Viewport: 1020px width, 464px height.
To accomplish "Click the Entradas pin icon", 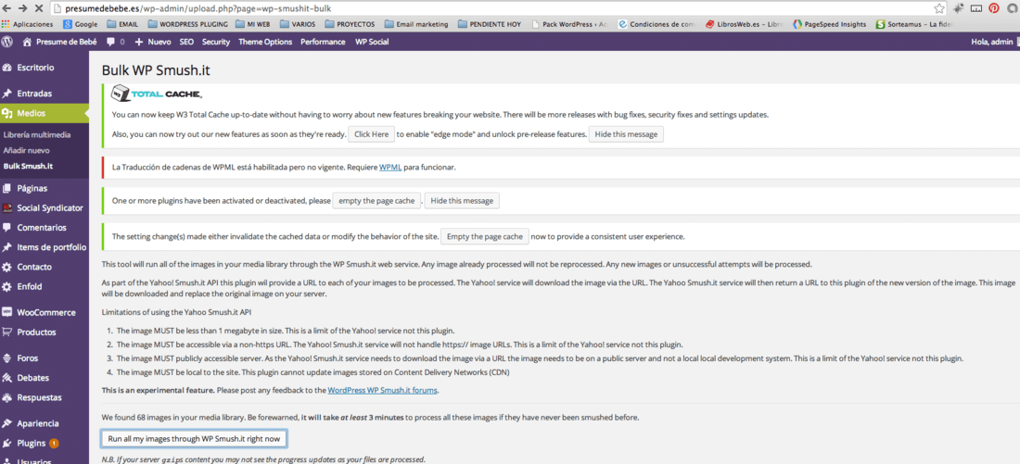I will pyautogui.click(x=7, y=94).
